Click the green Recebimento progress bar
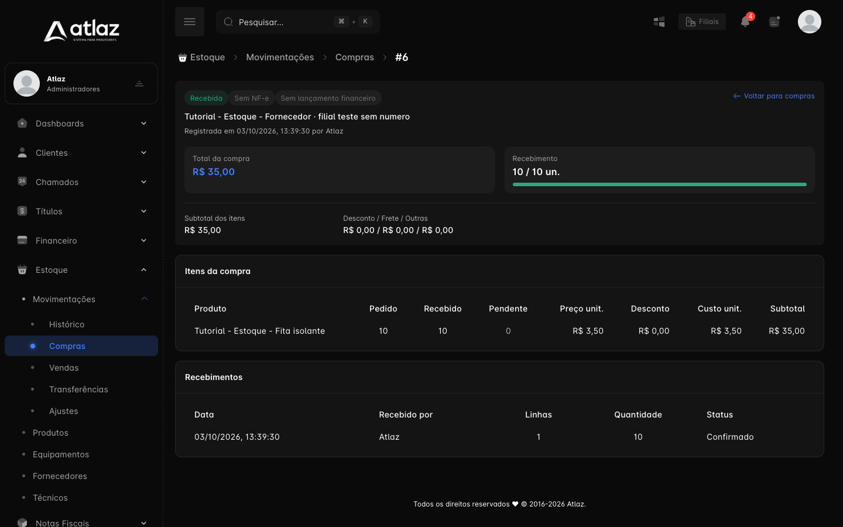The height and width of the screenshot is (527, 843). pos(659,184)
